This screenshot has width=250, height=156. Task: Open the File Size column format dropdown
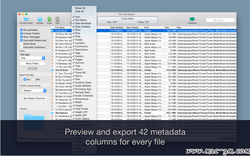point(34,91)
